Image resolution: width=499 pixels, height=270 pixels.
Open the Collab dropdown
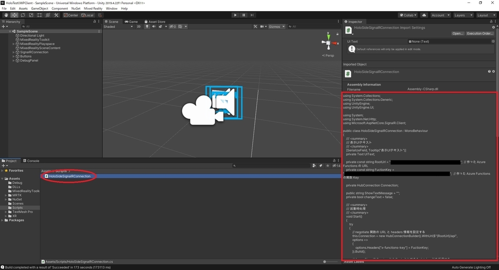click(408, 15)
